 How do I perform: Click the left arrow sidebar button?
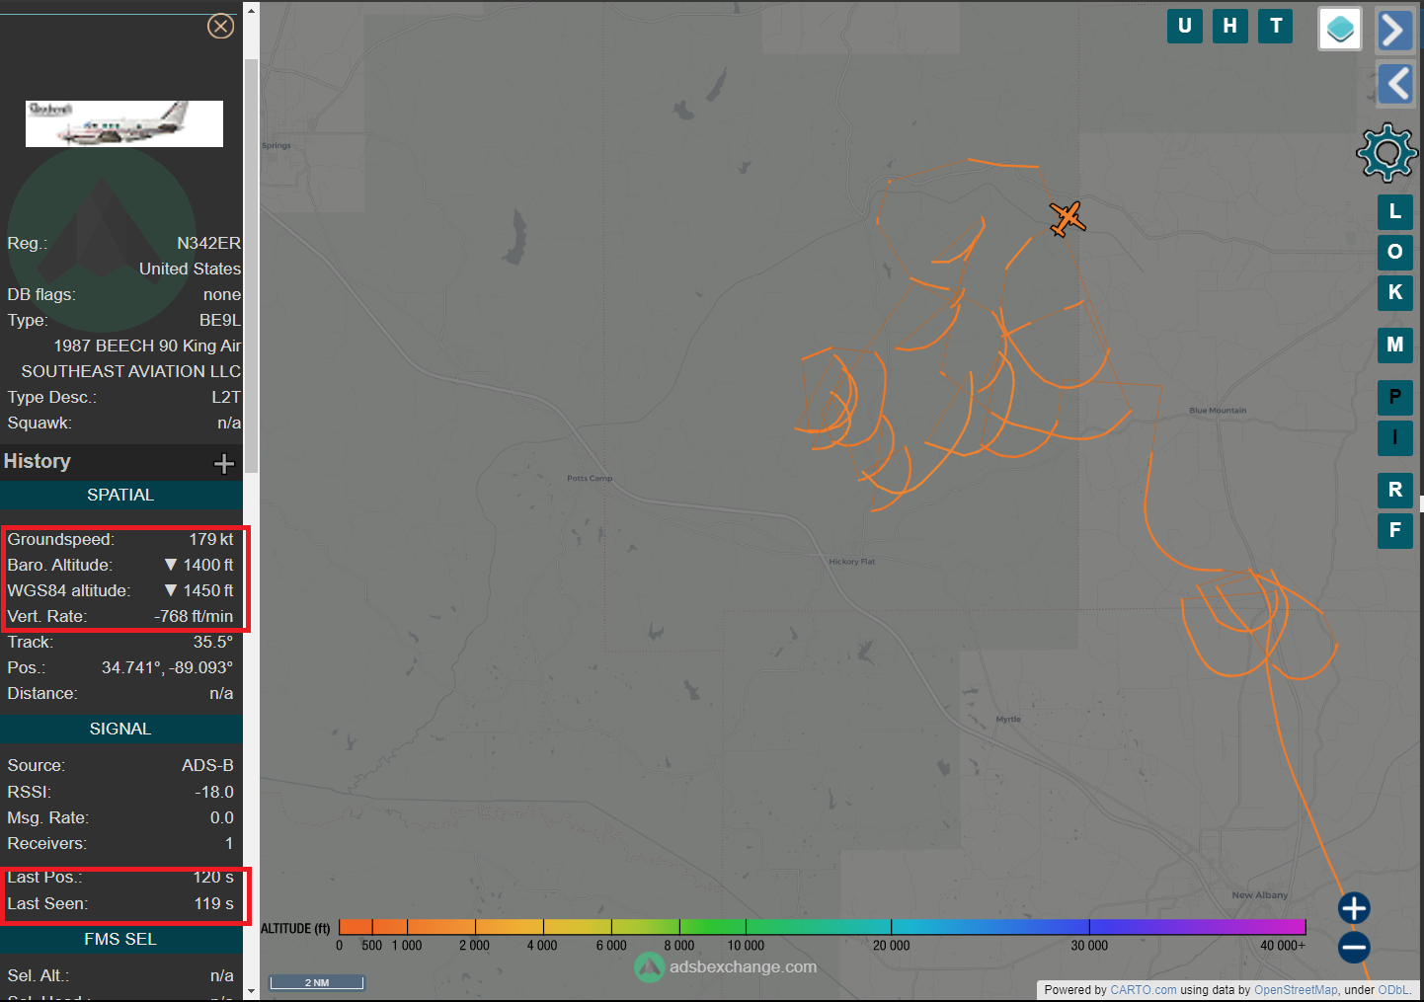click(1396, 84)
